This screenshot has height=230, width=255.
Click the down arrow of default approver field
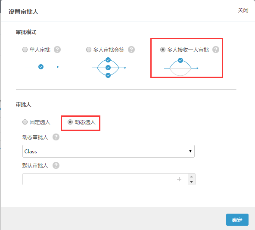[191, 182]
